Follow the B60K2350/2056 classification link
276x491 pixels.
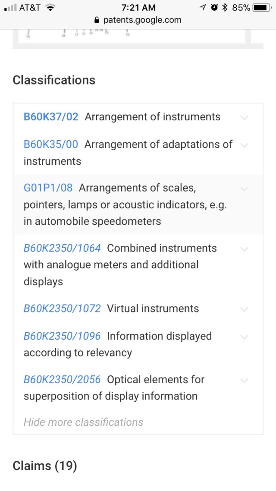pyautogui.click(x=62, y=380)
